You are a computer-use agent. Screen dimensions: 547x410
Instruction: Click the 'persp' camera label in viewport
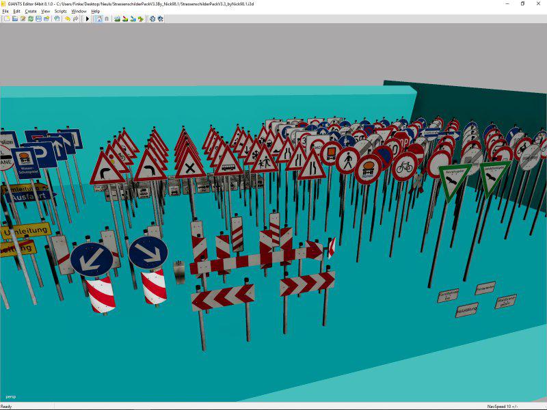(x=10, y=396)
